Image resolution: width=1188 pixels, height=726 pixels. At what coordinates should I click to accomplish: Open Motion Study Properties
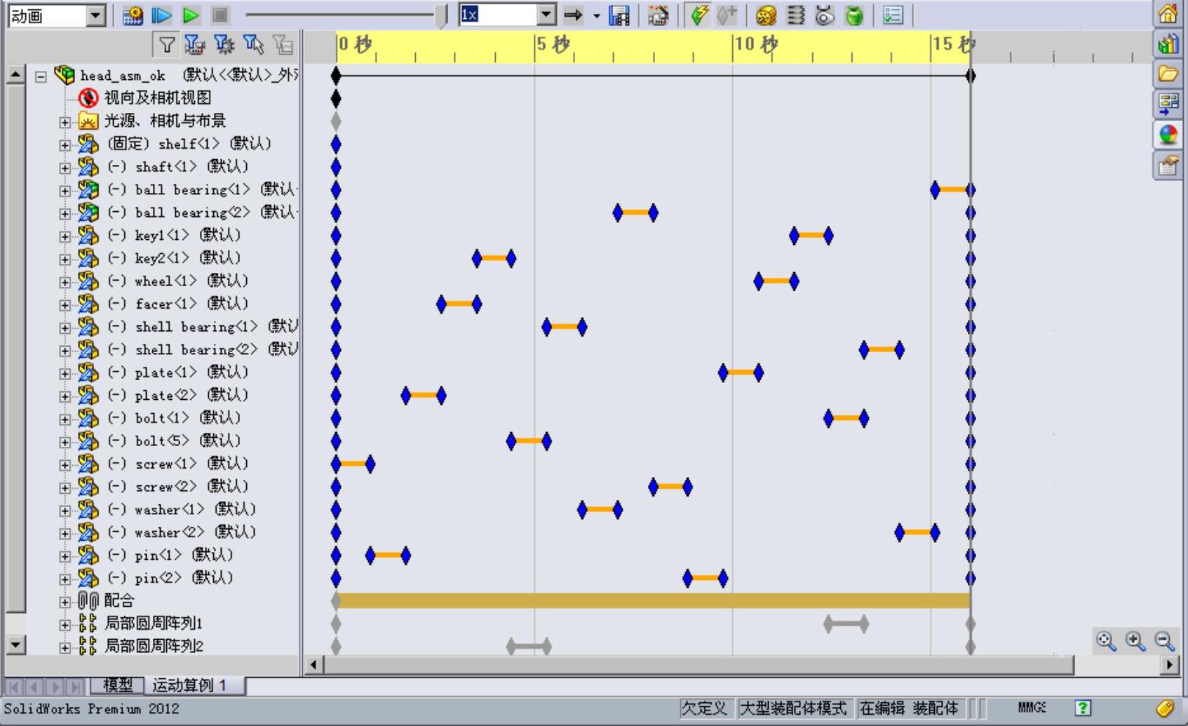[893, 15]
